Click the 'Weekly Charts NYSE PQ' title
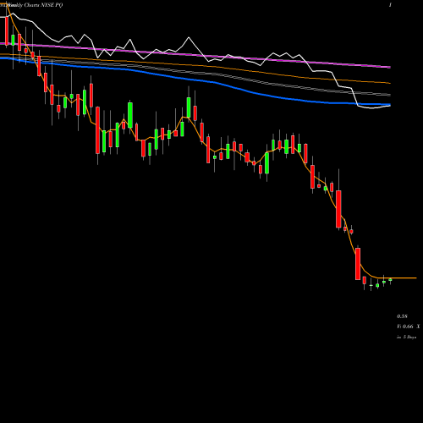 [x=36, y=5]
